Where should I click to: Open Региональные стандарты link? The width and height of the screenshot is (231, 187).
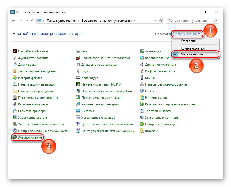pos(100,104)
